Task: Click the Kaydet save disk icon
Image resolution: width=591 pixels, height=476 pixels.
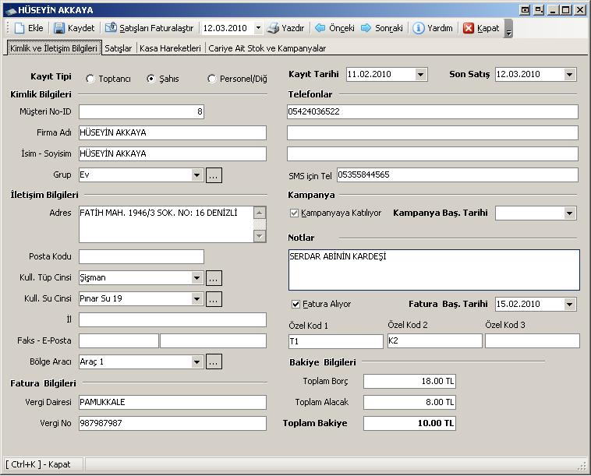Action: [60, 28]
